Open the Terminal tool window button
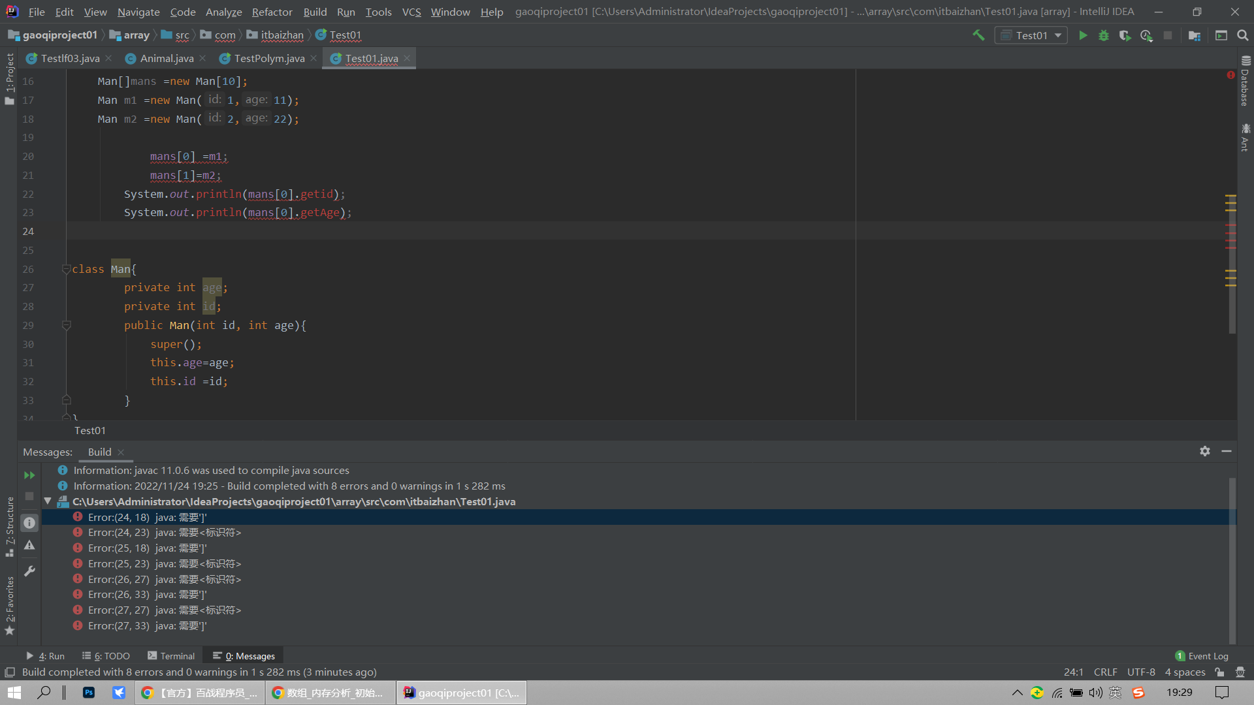 pos(171,656)
